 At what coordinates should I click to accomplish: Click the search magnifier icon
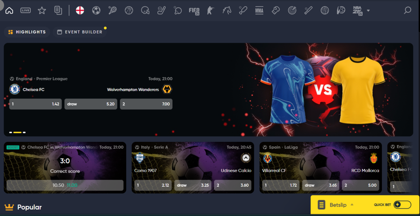pos(407,10)
